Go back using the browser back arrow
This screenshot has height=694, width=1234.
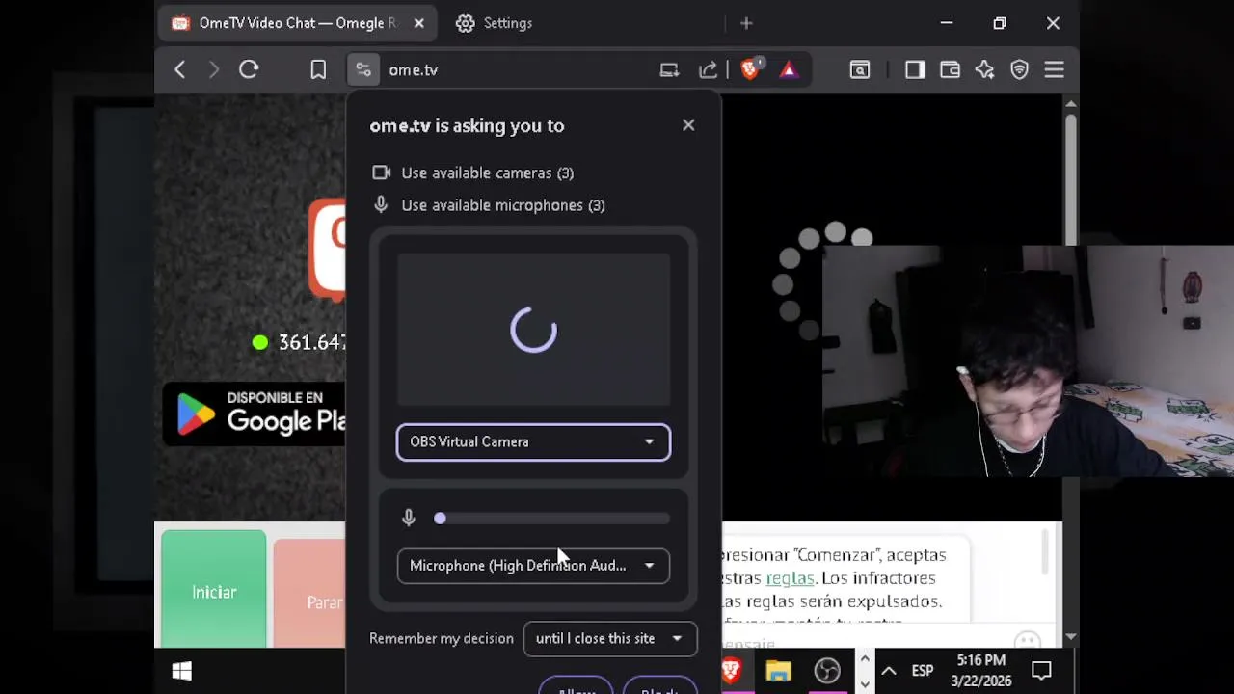click(x=179, y=69)
